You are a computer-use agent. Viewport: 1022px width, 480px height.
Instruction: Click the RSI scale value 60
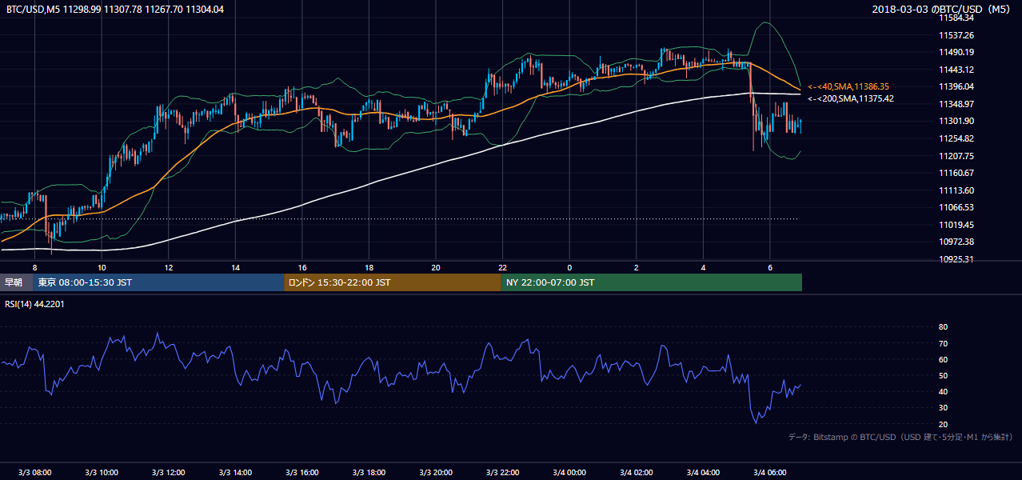943,359
